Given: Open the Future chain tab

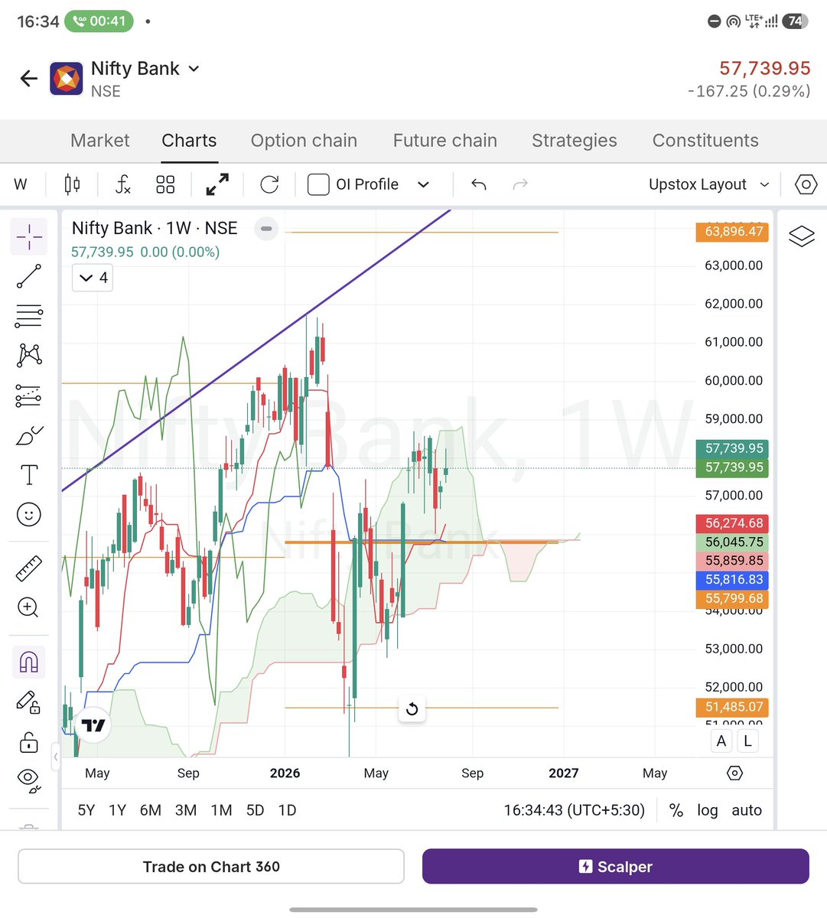Looking at the screenshot, I should 445,141.
